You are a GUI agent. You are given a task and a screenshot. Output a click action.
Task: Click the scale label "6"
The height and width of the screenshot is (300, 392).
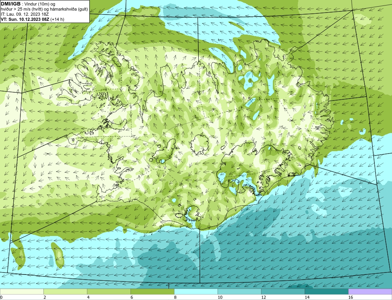(132, 297)
